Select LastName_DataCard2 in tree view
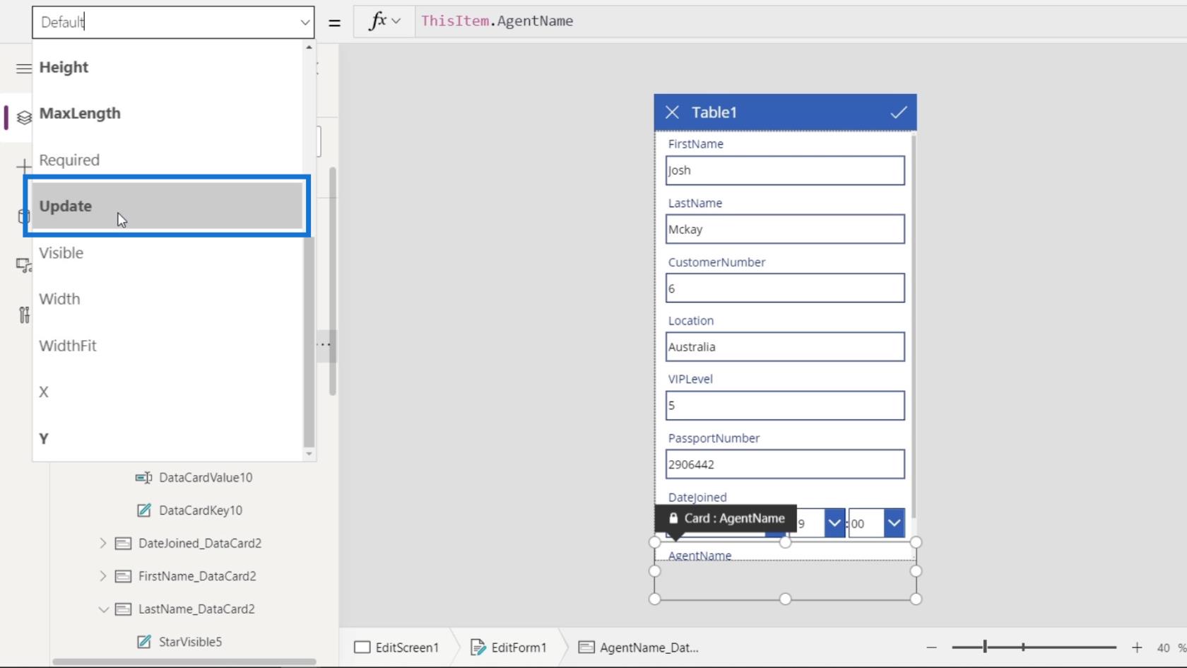This screenshot has height=668, width=1187. click(x=196, y=609)
